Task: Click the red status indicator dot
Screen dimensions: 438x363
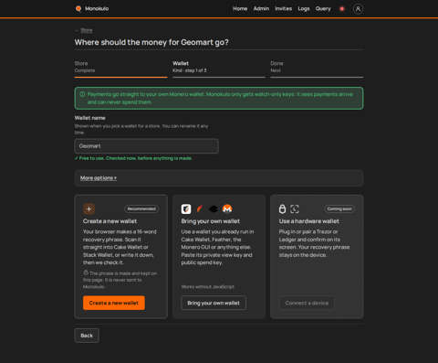Action: tap(342, 9)
